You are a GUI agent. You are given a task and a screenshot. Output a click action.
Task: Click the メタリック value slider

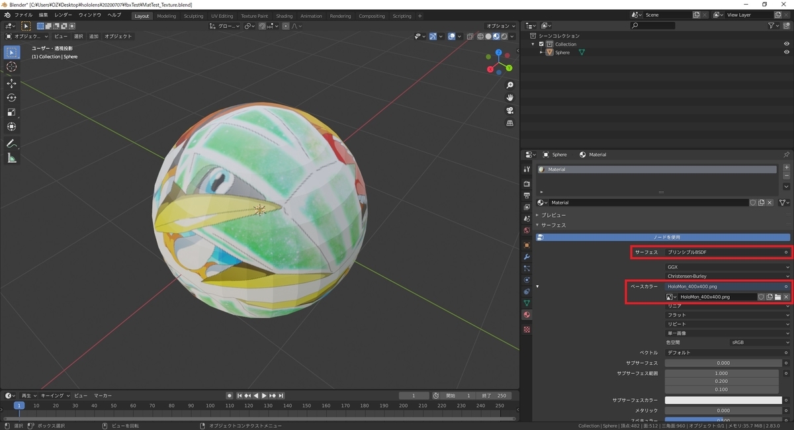[723, 411]
